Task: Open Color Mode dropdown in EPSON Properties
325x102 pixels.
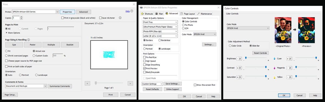Action: pos(205,34)
